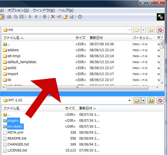Go up one folder in the mt pane
The width and height of the screenshot is (167, 155).
coord(151,30)
